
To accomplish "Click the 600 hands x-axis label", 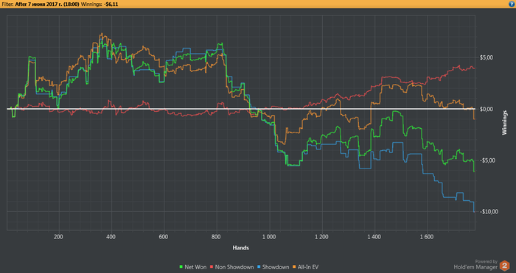I will pyautogui.click(x=164, y=237).
